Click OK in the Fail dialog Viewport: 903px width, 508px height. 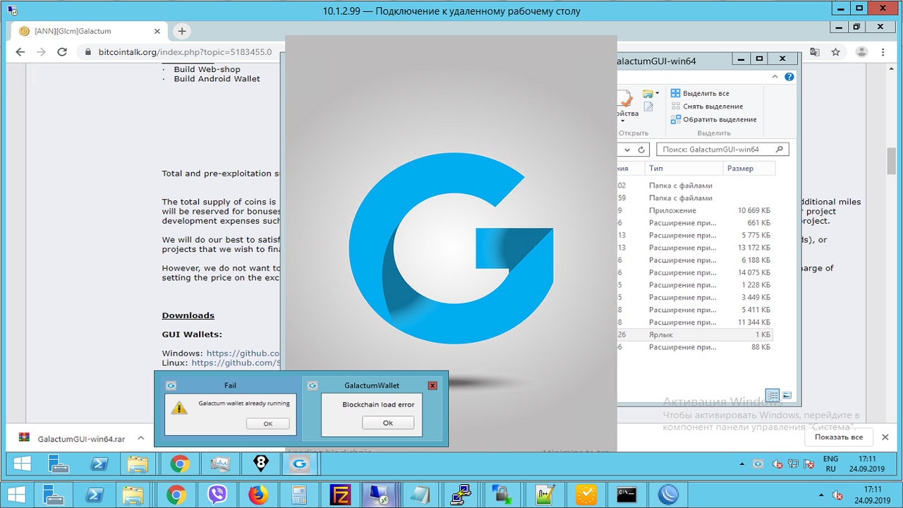(268, 423)
